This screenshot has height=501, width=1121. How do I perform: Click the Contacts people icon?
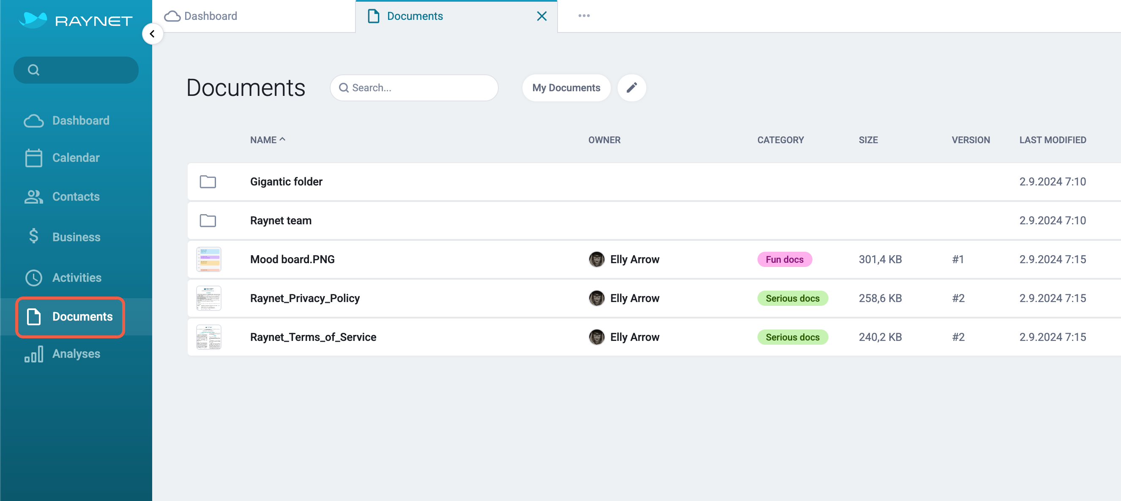[x=33, y=196]
